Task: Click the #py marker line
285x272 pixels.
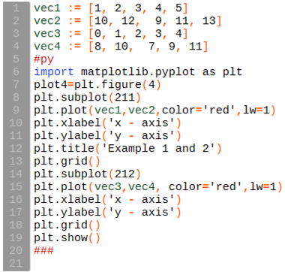Action: pos(44,59)
